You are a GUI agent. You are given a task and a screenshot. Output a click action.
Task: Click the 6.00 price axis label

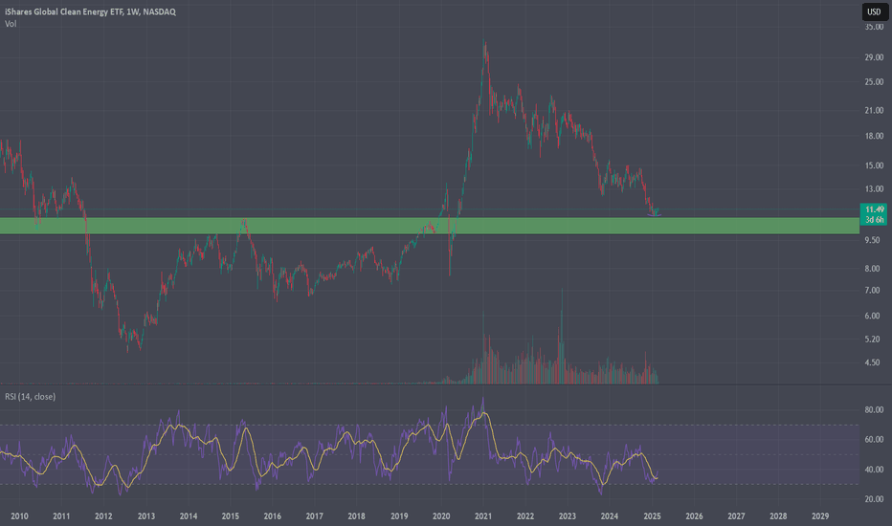coord(873,316)
